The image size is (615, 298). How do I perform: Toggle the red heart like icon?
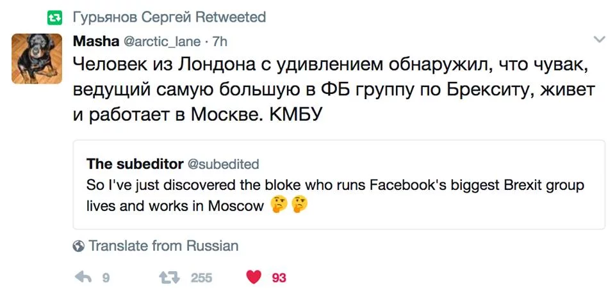[254, 277]
